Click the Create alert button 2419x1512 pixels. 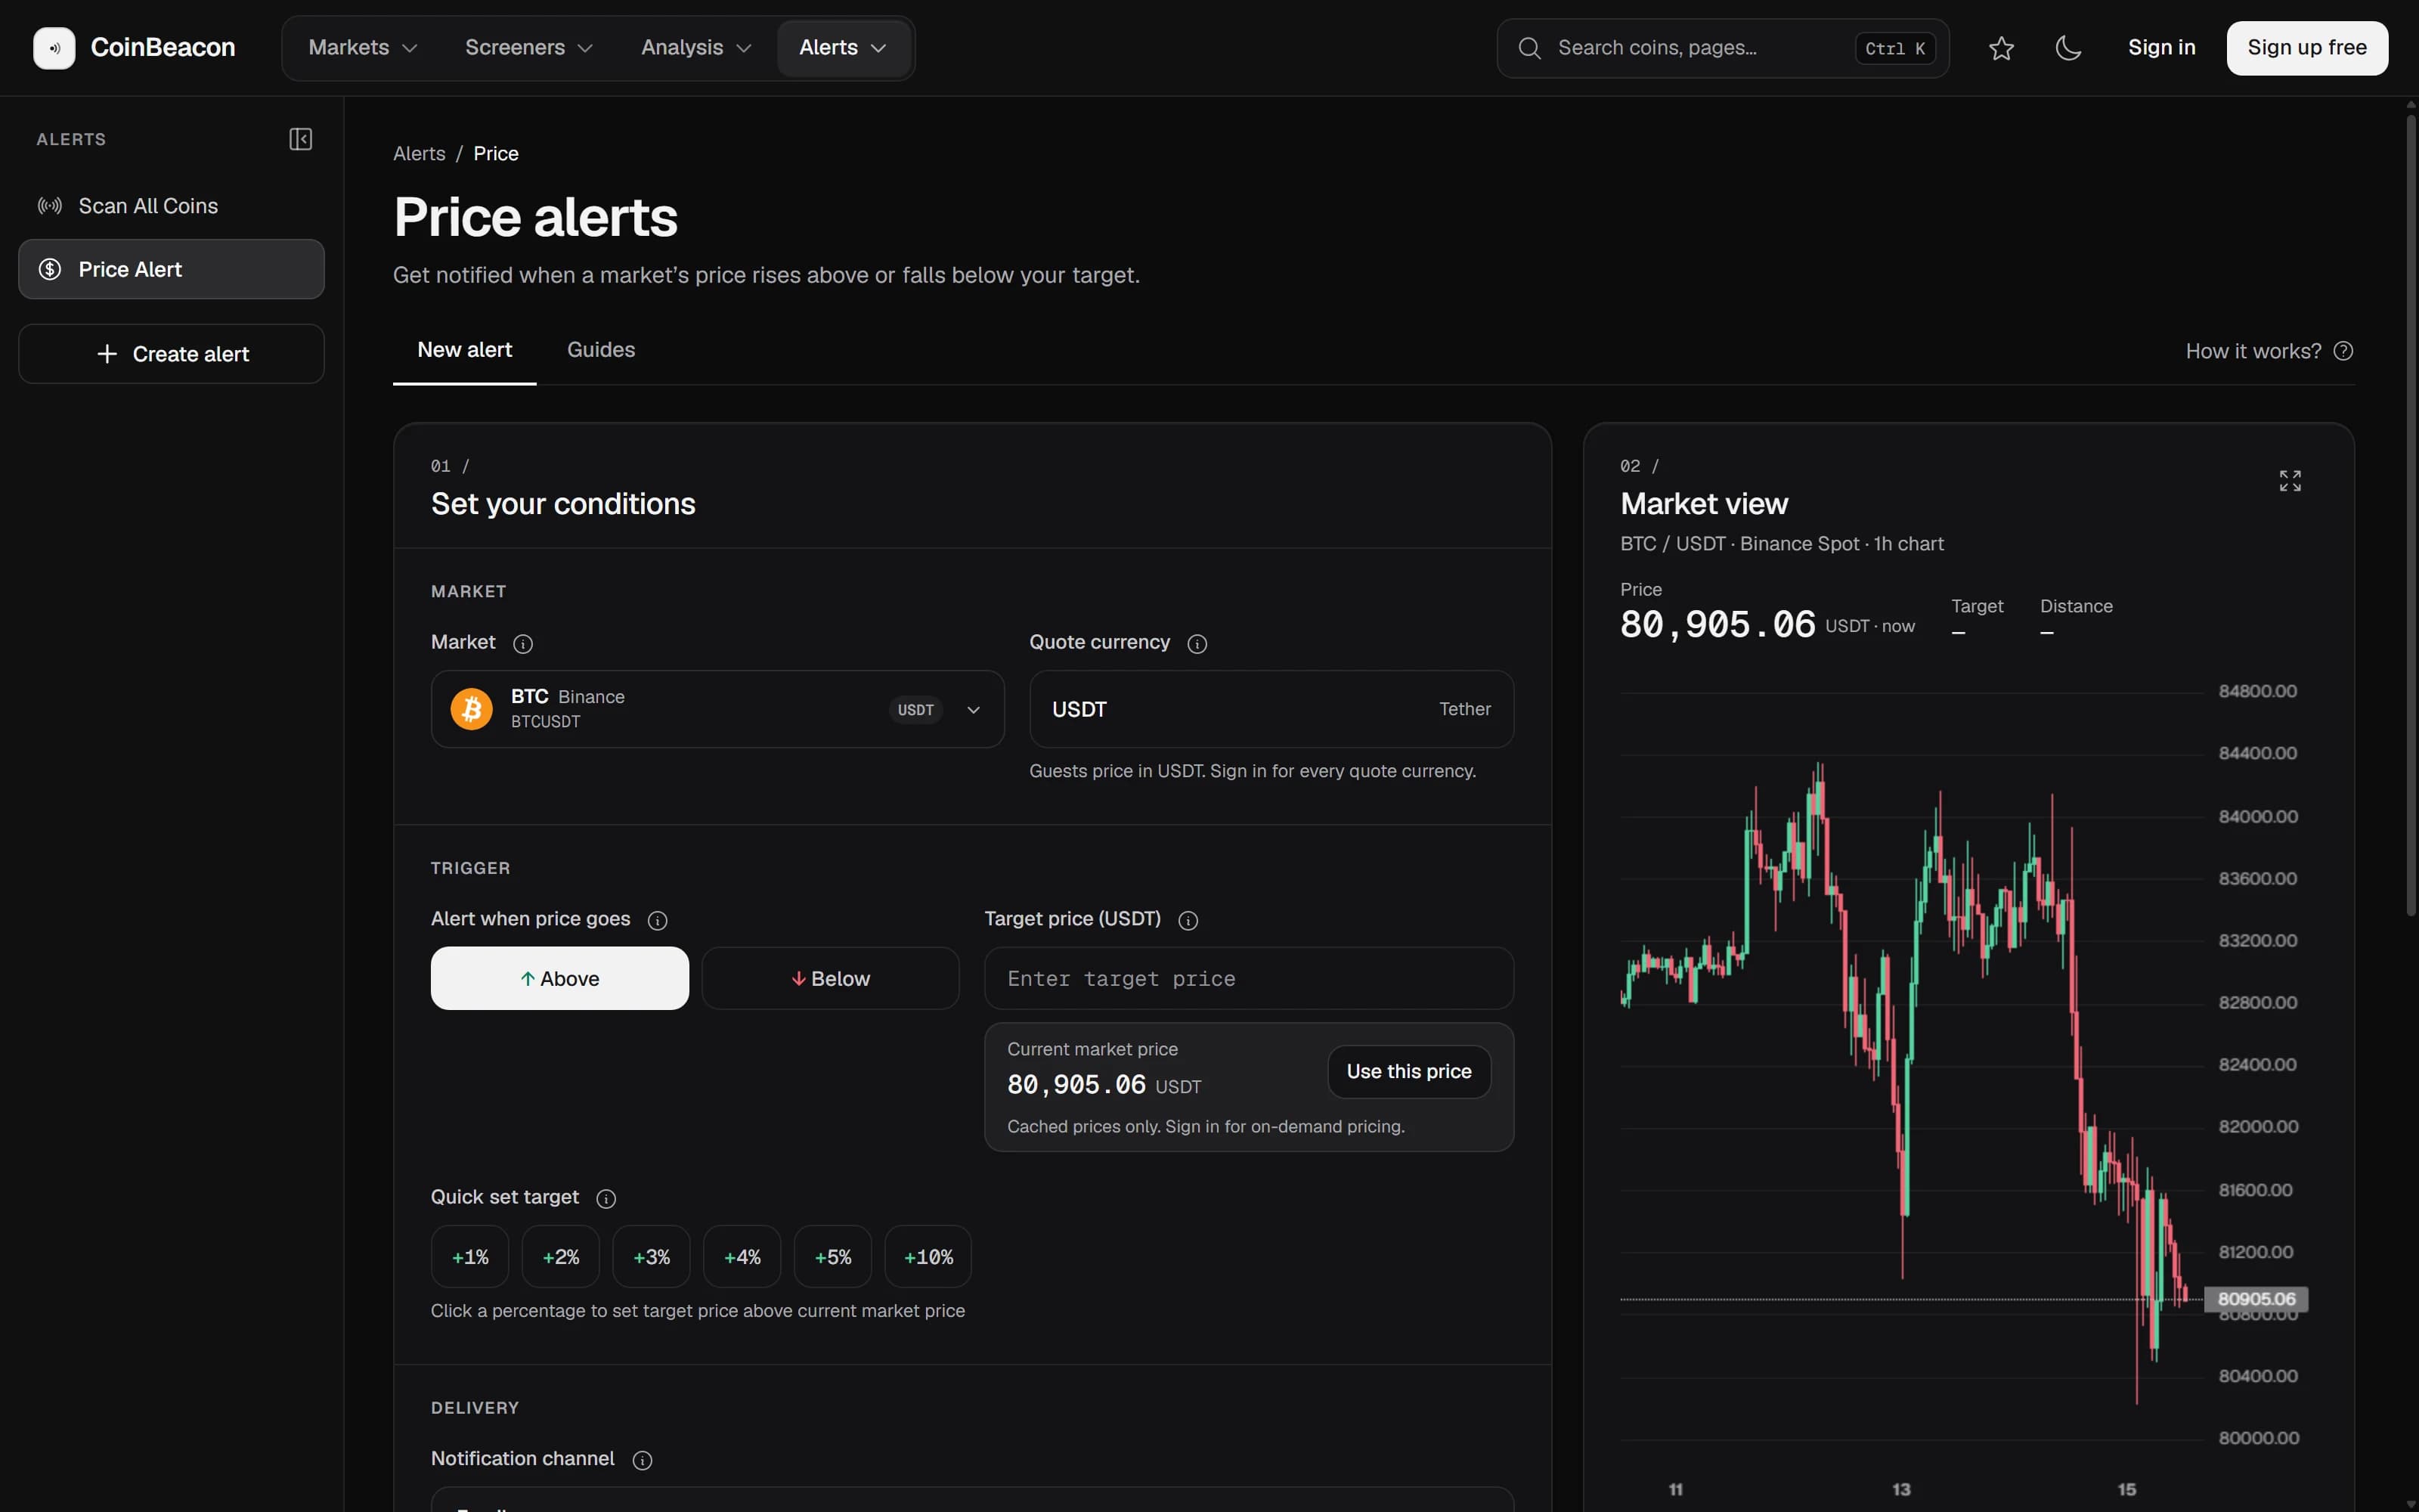coord(172,354)
